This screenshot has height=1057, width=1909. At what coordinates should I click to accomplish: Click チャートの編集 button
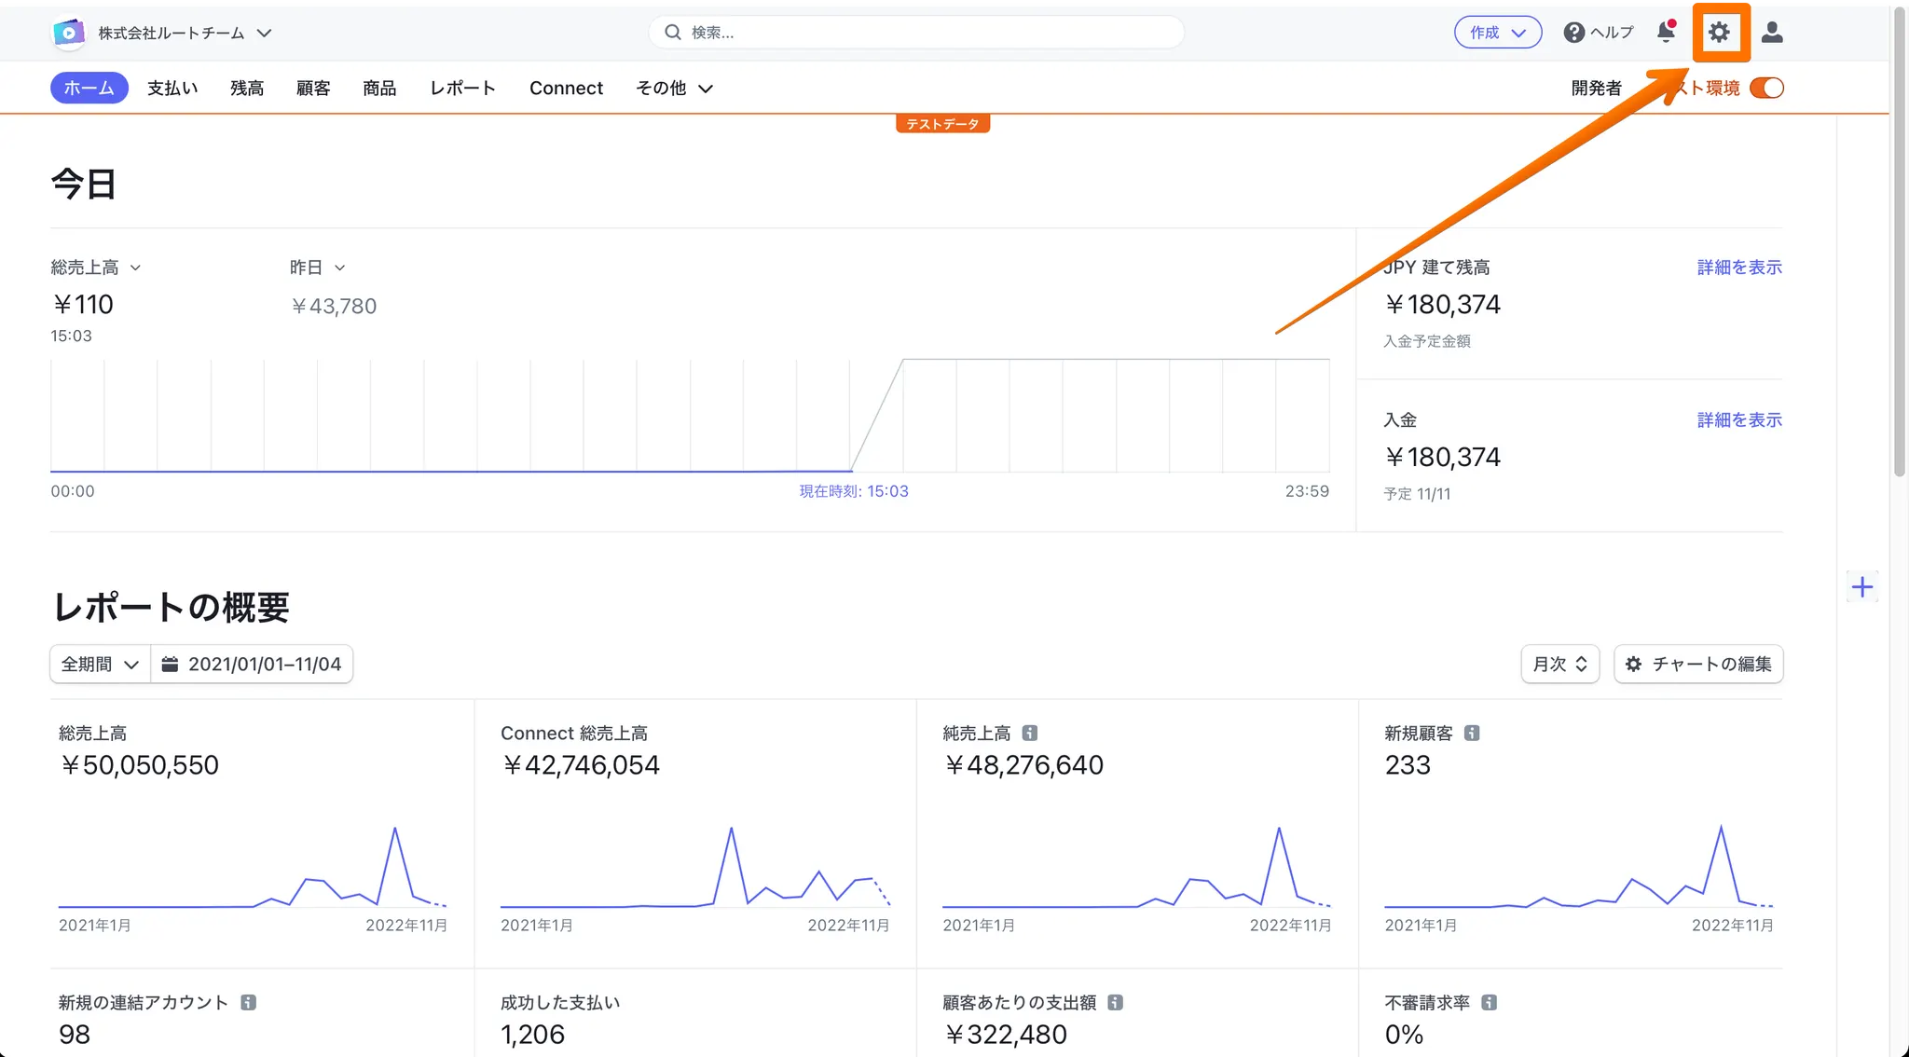point(1698,664)
